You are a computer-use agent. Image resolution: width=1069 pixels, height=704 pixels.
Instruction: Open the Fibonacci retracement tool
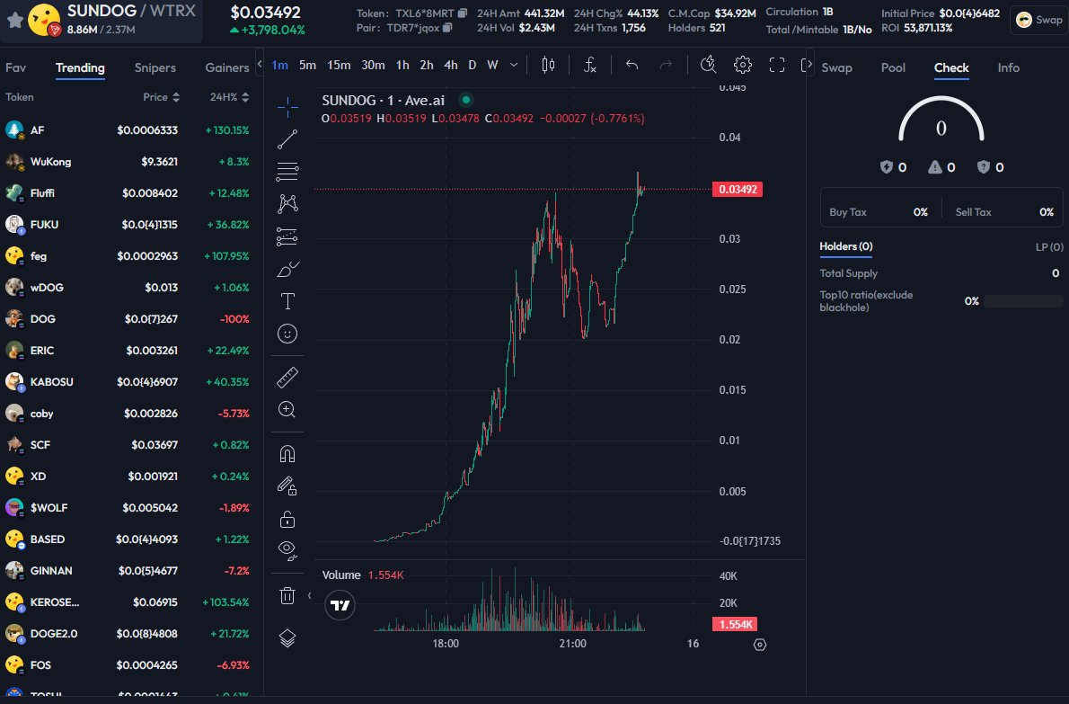[x=287, y=171]
